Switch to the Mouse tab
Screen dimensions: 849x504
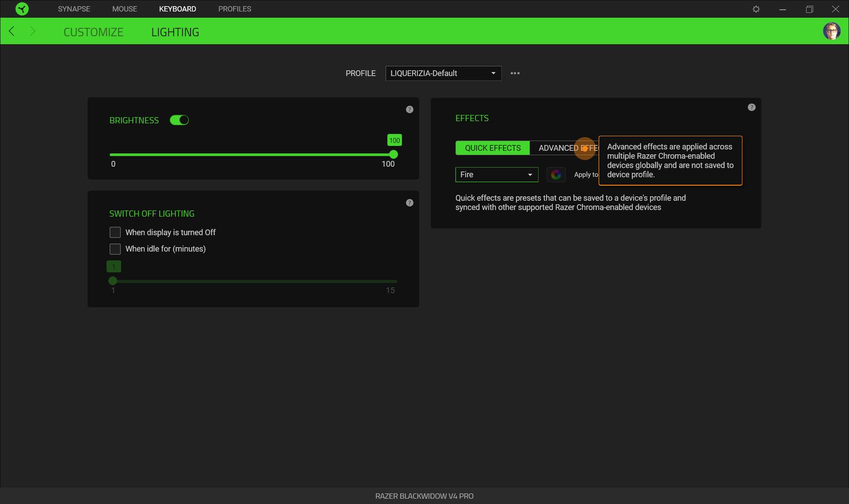coord(125,9)
